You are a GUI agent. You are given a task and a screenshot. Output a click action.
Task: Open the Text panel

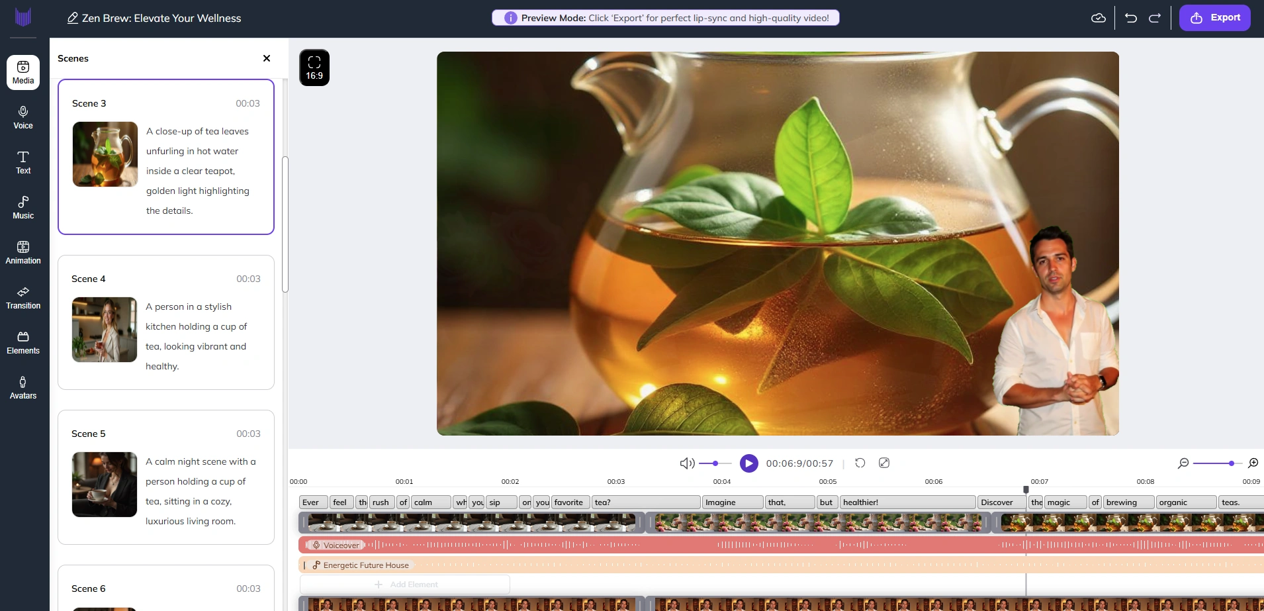coord(23,162)
